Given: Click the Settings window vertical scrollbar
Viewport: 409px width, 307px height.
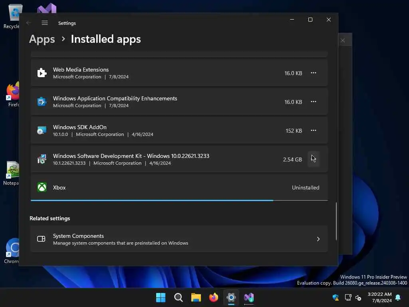Looking at the screenshot, I should coord(336,221).
